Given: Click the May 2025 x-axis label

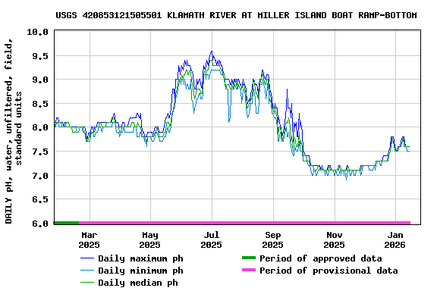Looking at the screenshot, I should click(x=150, y=240).
